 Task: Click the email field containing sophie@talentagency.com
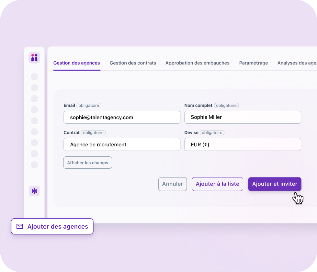(122, 117)
